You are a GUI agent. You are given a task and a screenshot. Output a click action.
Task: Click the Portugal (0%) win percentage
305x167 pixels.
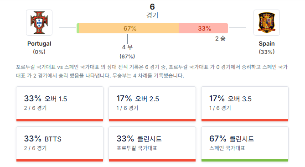39,52
